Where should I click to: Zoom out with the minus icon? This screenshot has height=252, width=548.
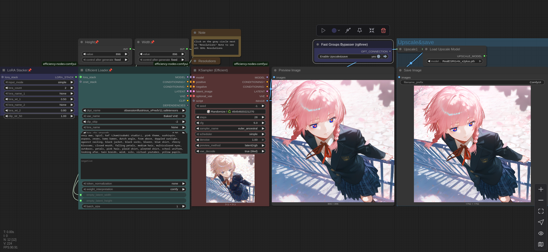coord(541,200)
